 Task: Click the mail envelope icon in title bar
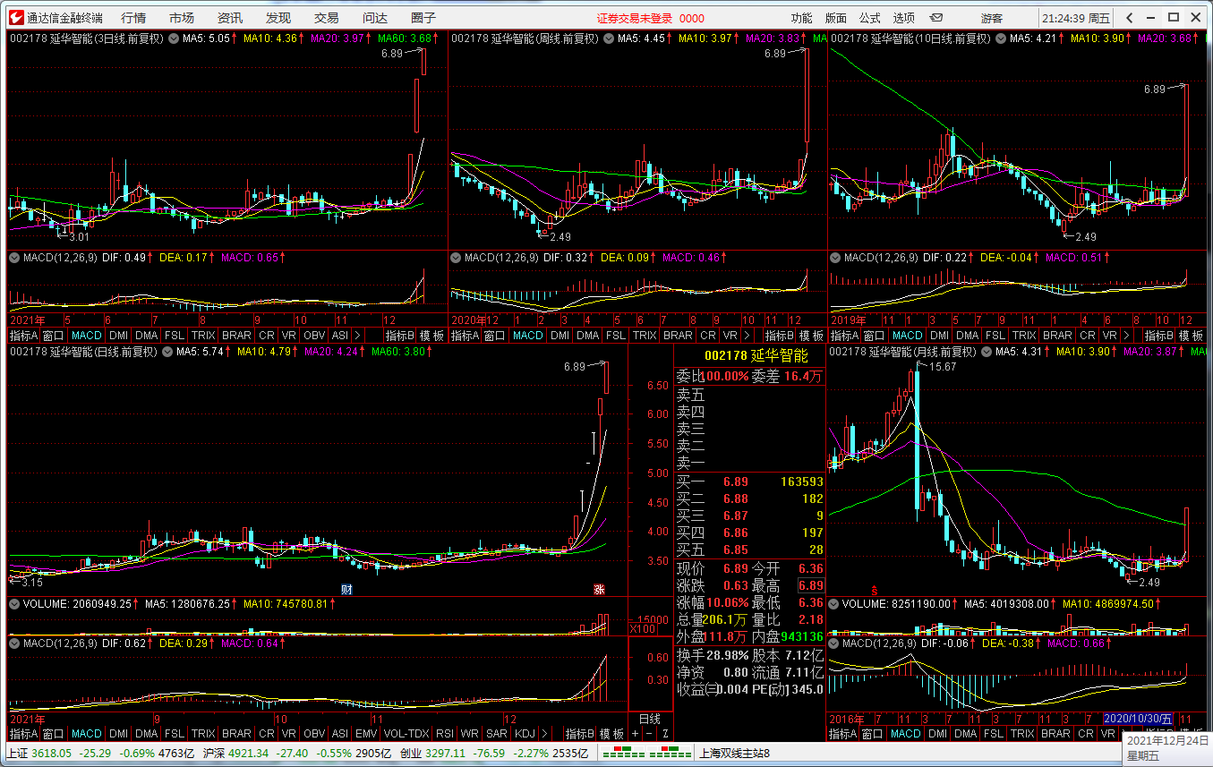tap(936, 18)
